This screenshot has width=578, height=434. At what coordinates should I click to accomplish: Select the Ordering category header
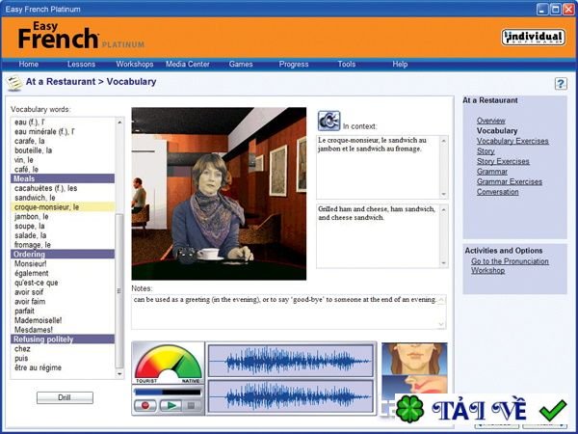pyautogui.click(x=63, y=255)
